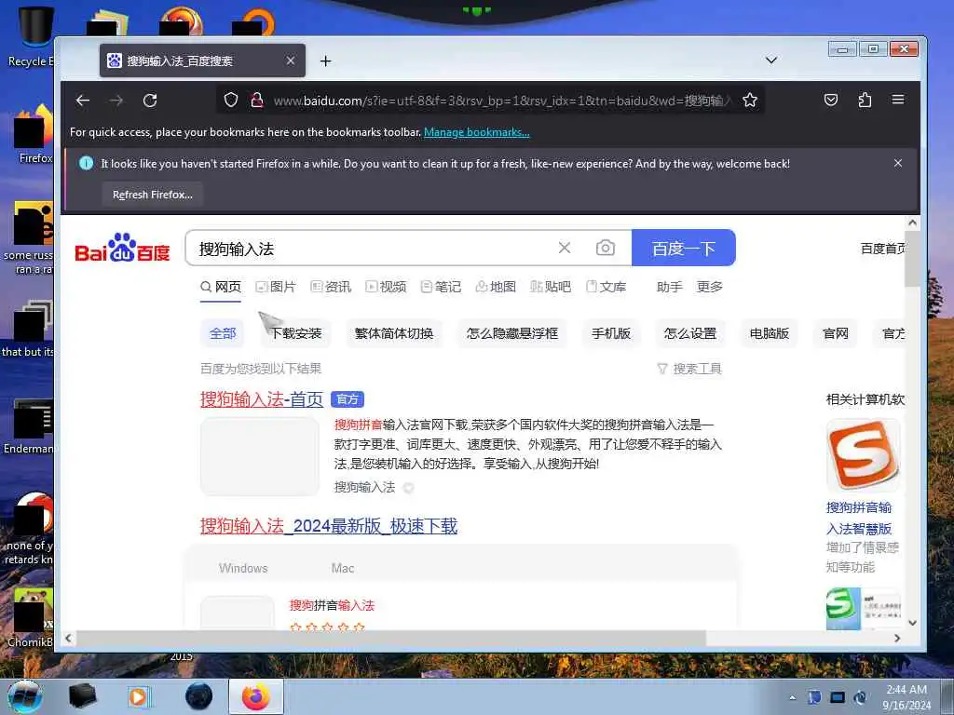
Task: Select the 电脑版 filter chip
Action: pos(769,333)
